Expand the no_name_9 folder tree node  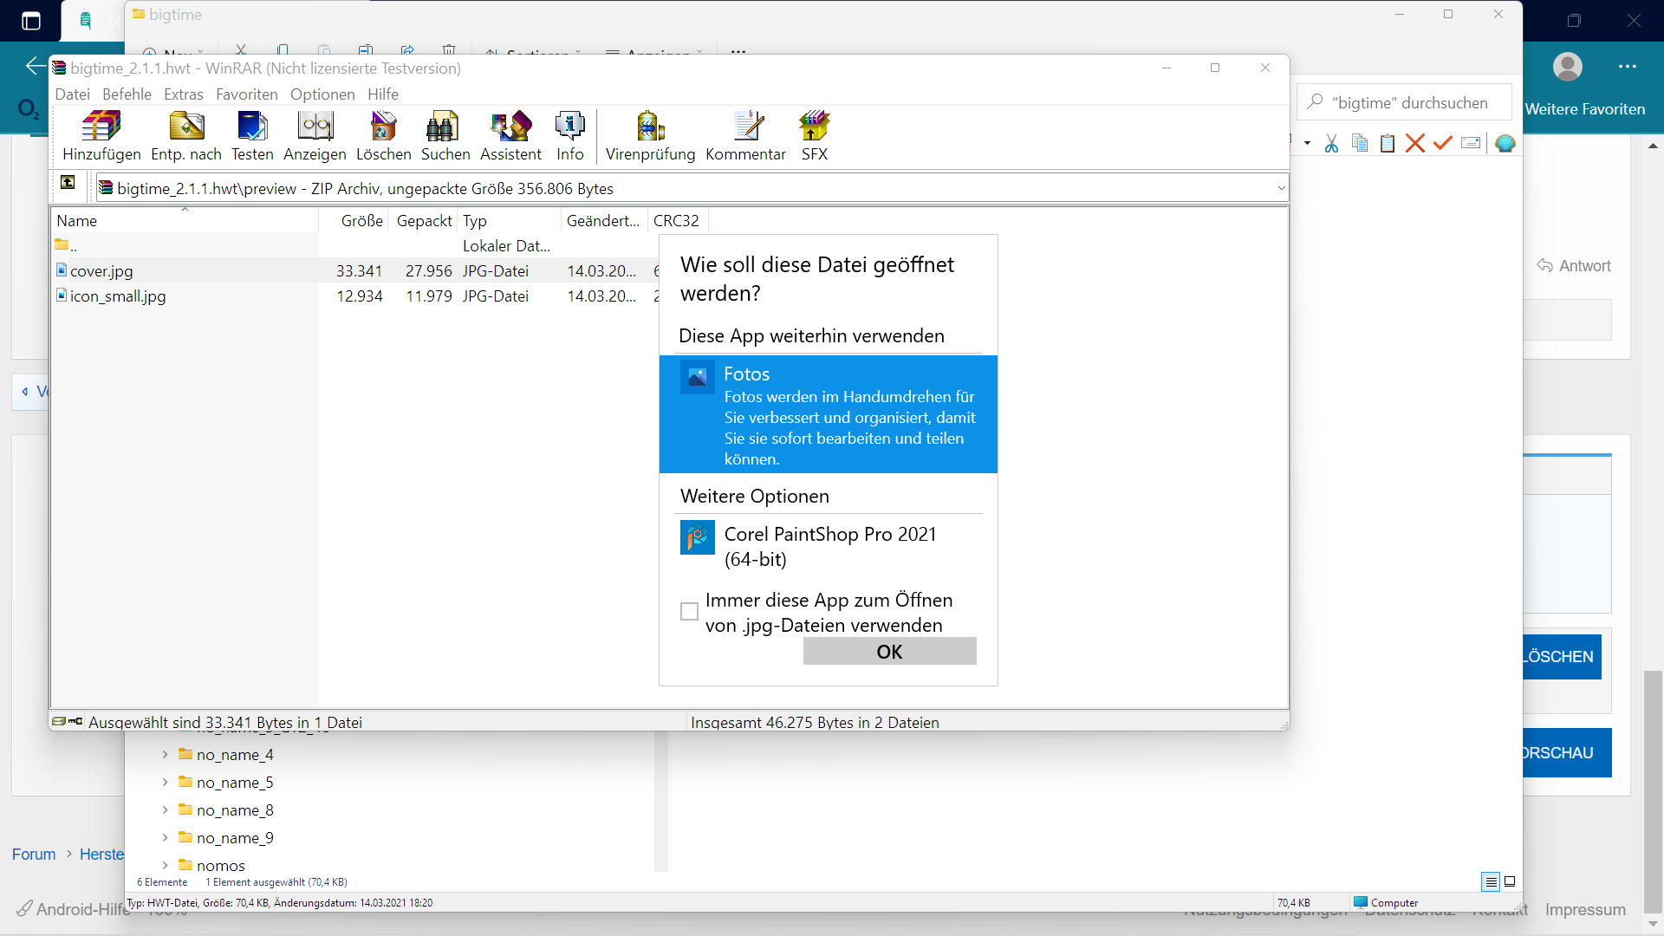(165, 838)
